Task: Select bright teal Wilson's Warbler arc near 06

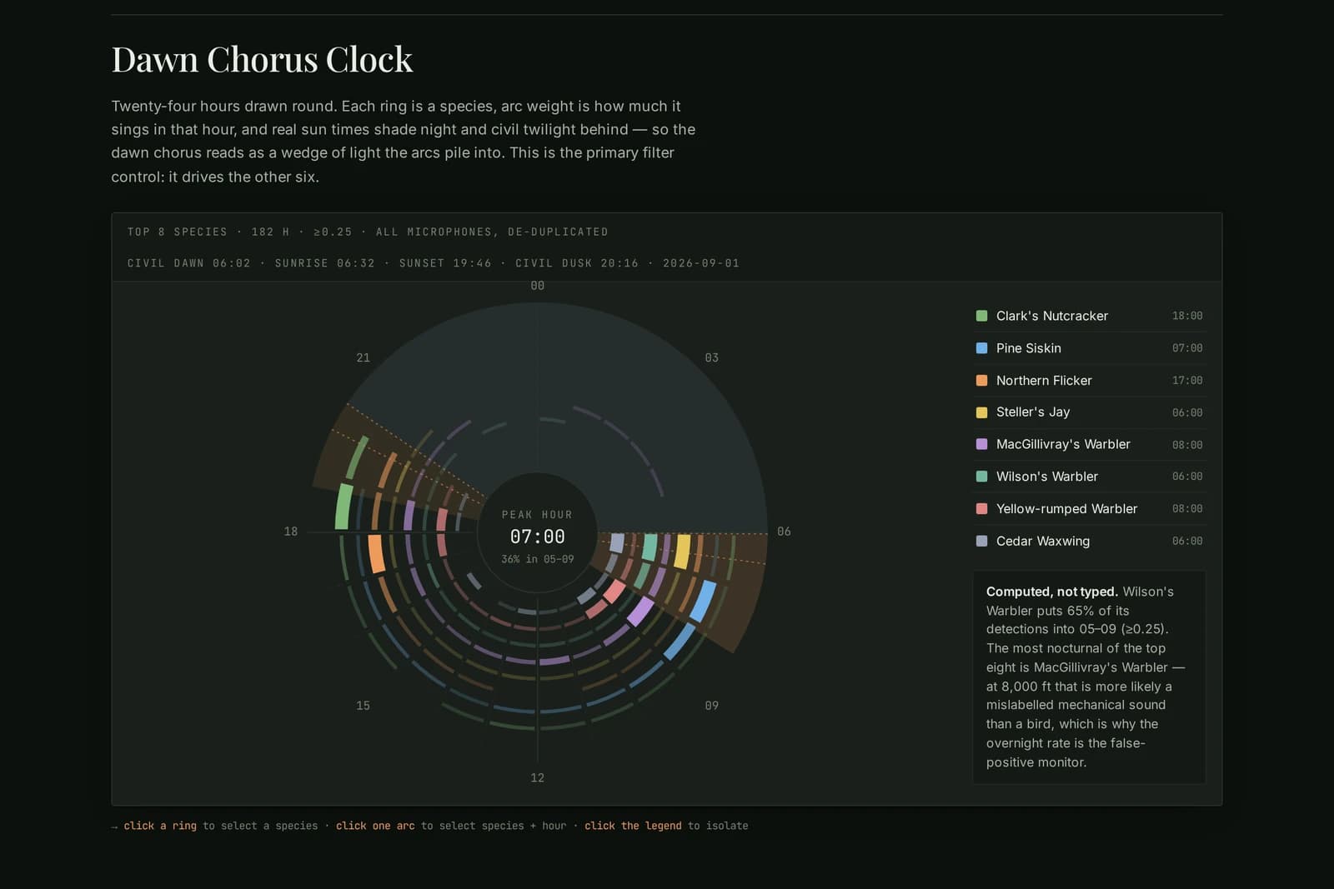Action: tap(649, 547)
